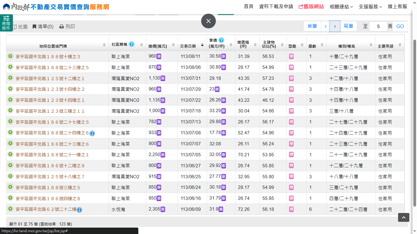The width and height of the screenshot is (417, 234).
Task: Expand row details for 國平北路188號十樓之3
Action: pyautogui.click(x=10, y=56)
